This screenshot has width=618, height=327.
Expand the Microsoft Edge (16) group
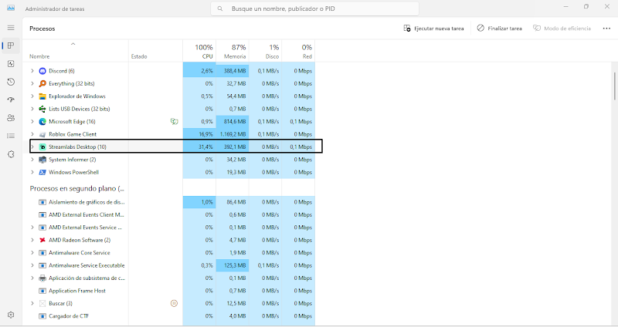click(x=32, y=122)
